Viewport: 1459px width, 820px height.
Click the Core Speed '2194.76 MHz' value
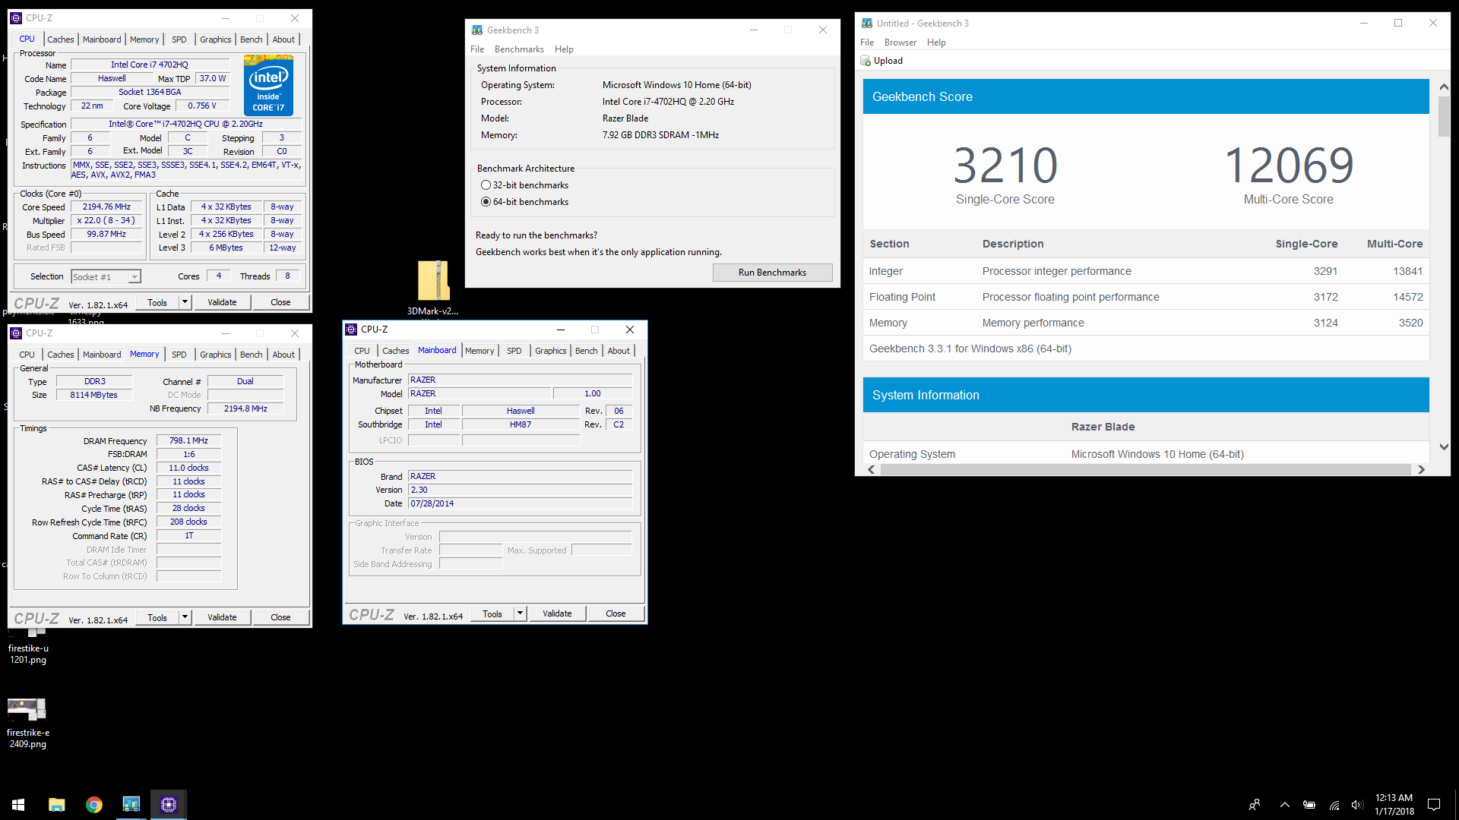tap(106, 207)
